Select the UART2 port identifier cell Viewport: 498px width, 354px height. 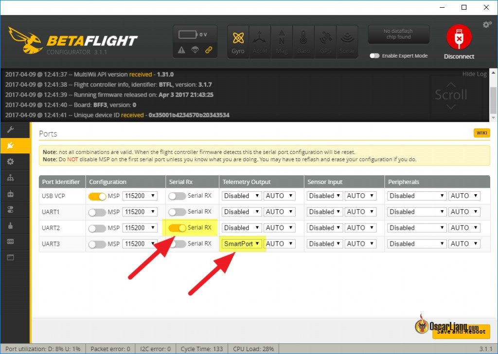point(62,228)
